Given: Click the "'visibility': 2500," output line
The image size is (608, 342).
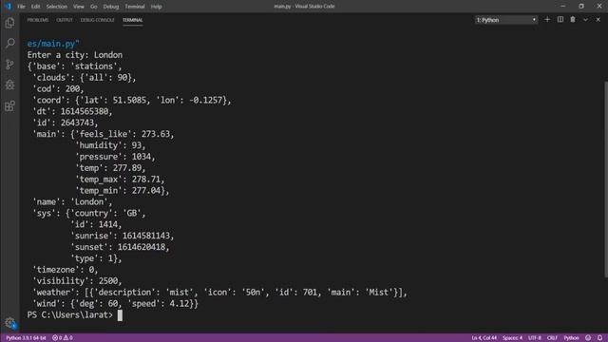Looking at the screenshot, I should tap(77, 281).
